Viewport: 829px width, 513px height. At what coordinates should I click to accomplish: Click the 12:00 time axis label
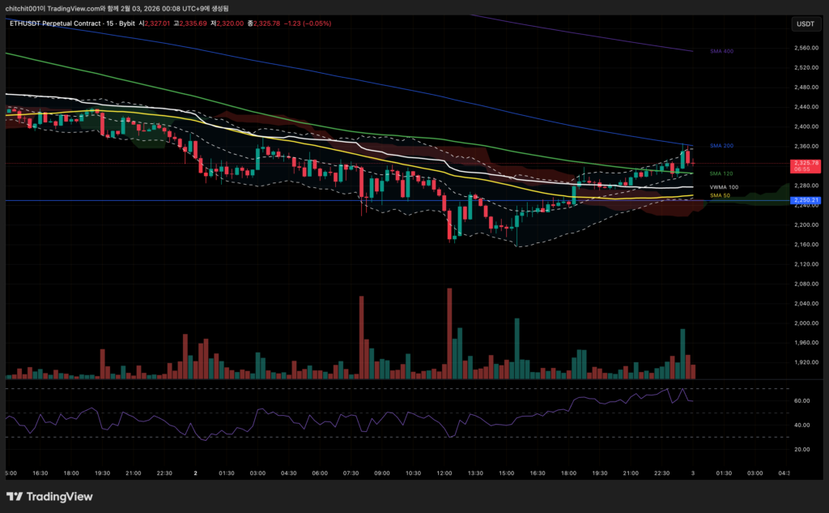(443, 472)
